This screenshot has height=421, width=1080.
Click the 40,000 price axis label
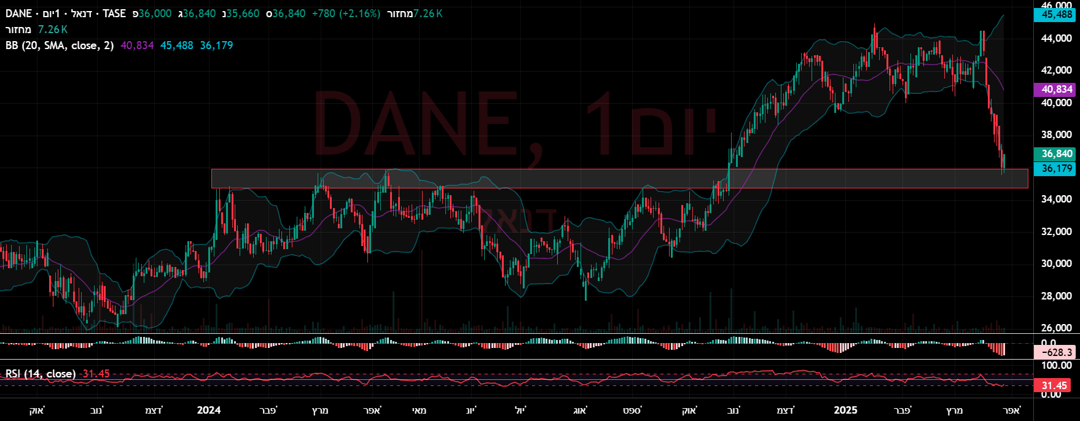point(1057,102)
